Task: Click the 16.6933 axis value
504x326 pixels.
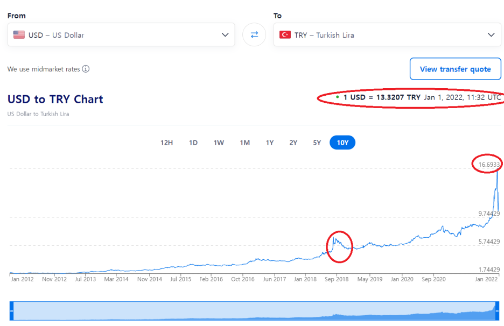Action: (x=489, y=165)
